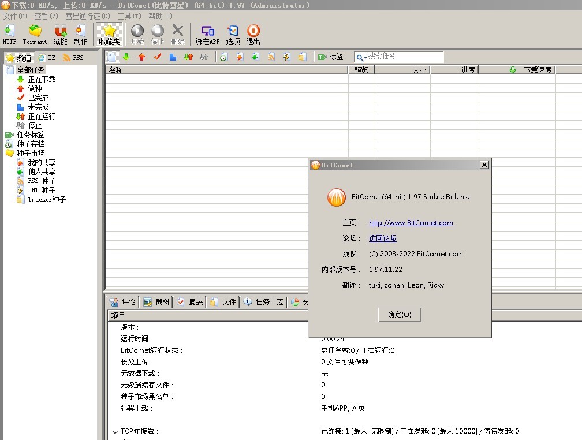Click the 制作 make torrent icon
The height and width of the screenshot is (440, 582).
tap(80, 35)
